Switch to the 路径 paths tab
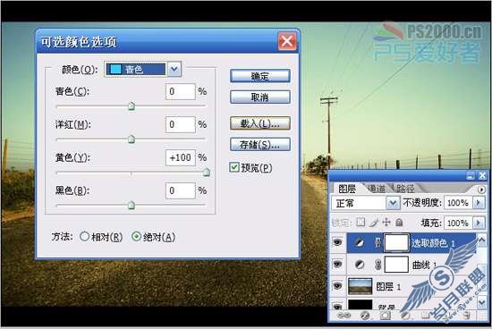This screenshot has height=329, width=492. [404, 188]
